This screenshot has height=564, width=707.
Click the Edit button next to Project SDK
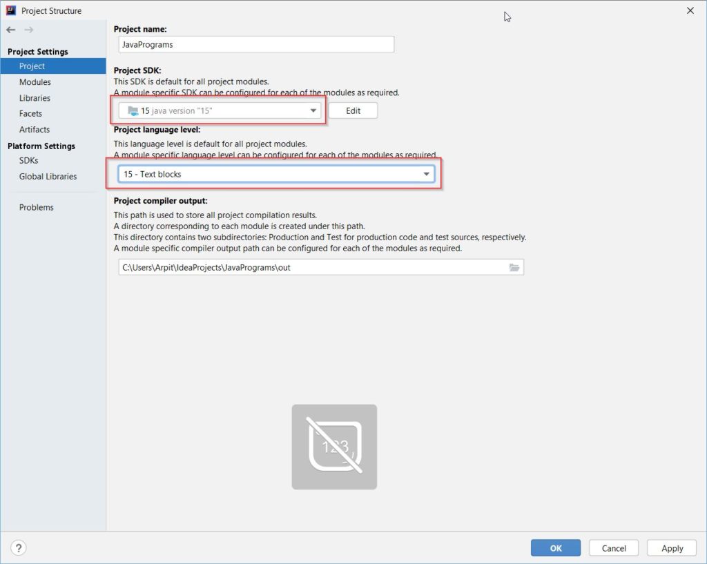click(353, 110)
